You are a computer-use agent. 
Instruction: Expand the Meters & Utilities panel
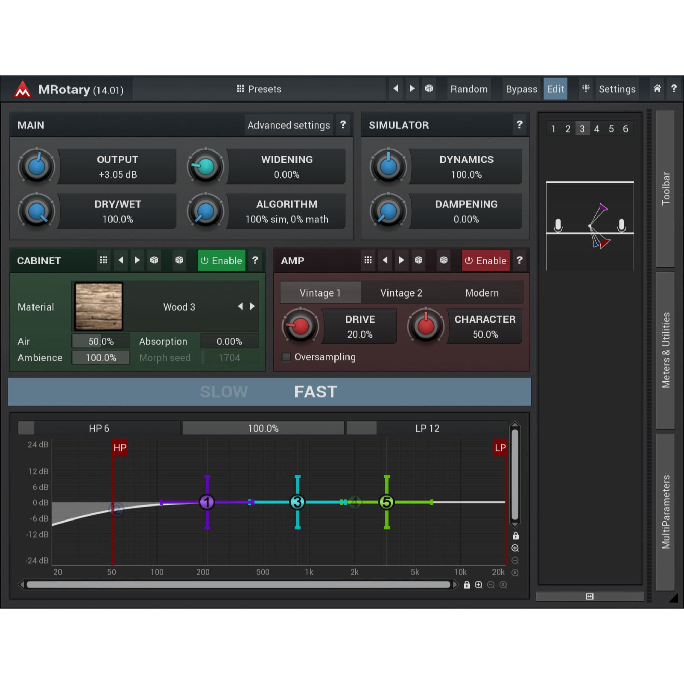[x=666, y=351]
